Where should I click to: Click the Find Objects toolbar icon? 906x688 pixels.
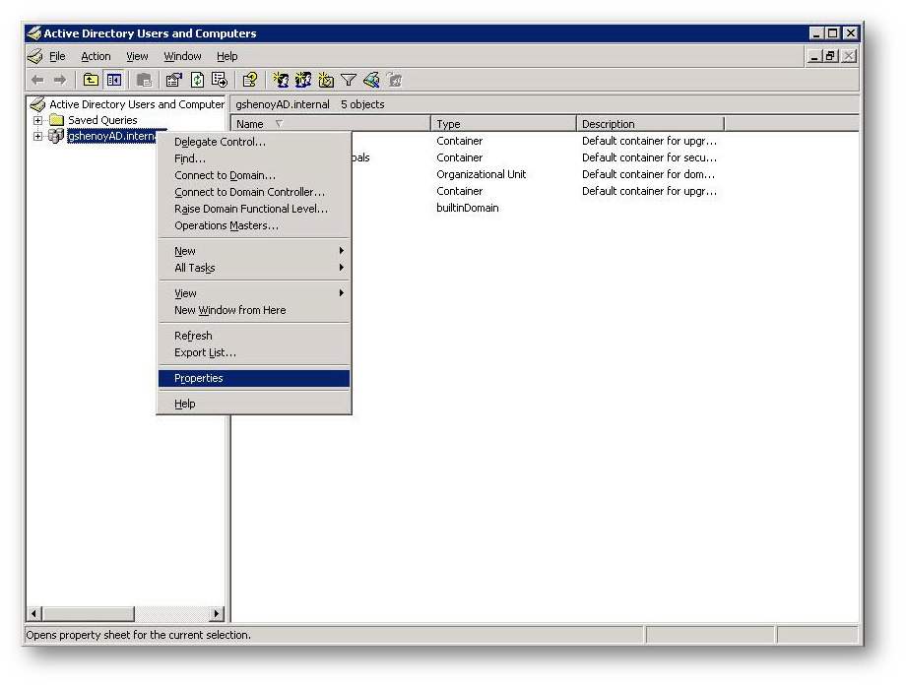371,81
